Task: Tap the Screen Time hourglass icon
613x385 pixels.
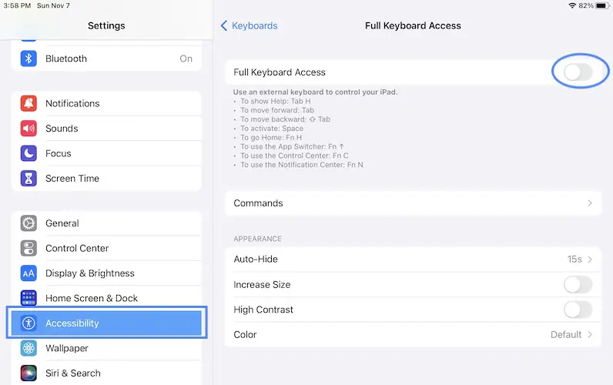Action: [x=28, y=179]
